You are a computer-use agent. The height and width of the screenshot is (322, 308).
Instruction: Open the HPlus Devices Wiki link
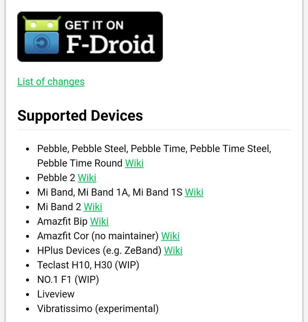pos(173,250)
